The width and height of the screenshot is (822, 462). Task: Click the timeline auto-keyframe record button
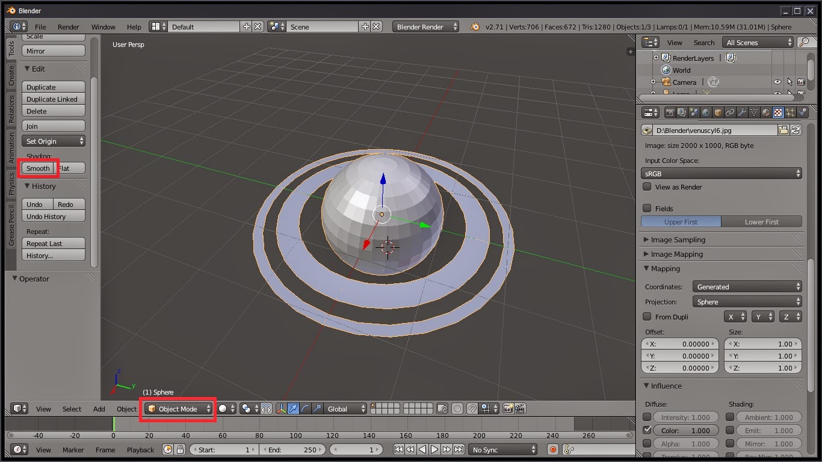[x=553, y=449]
